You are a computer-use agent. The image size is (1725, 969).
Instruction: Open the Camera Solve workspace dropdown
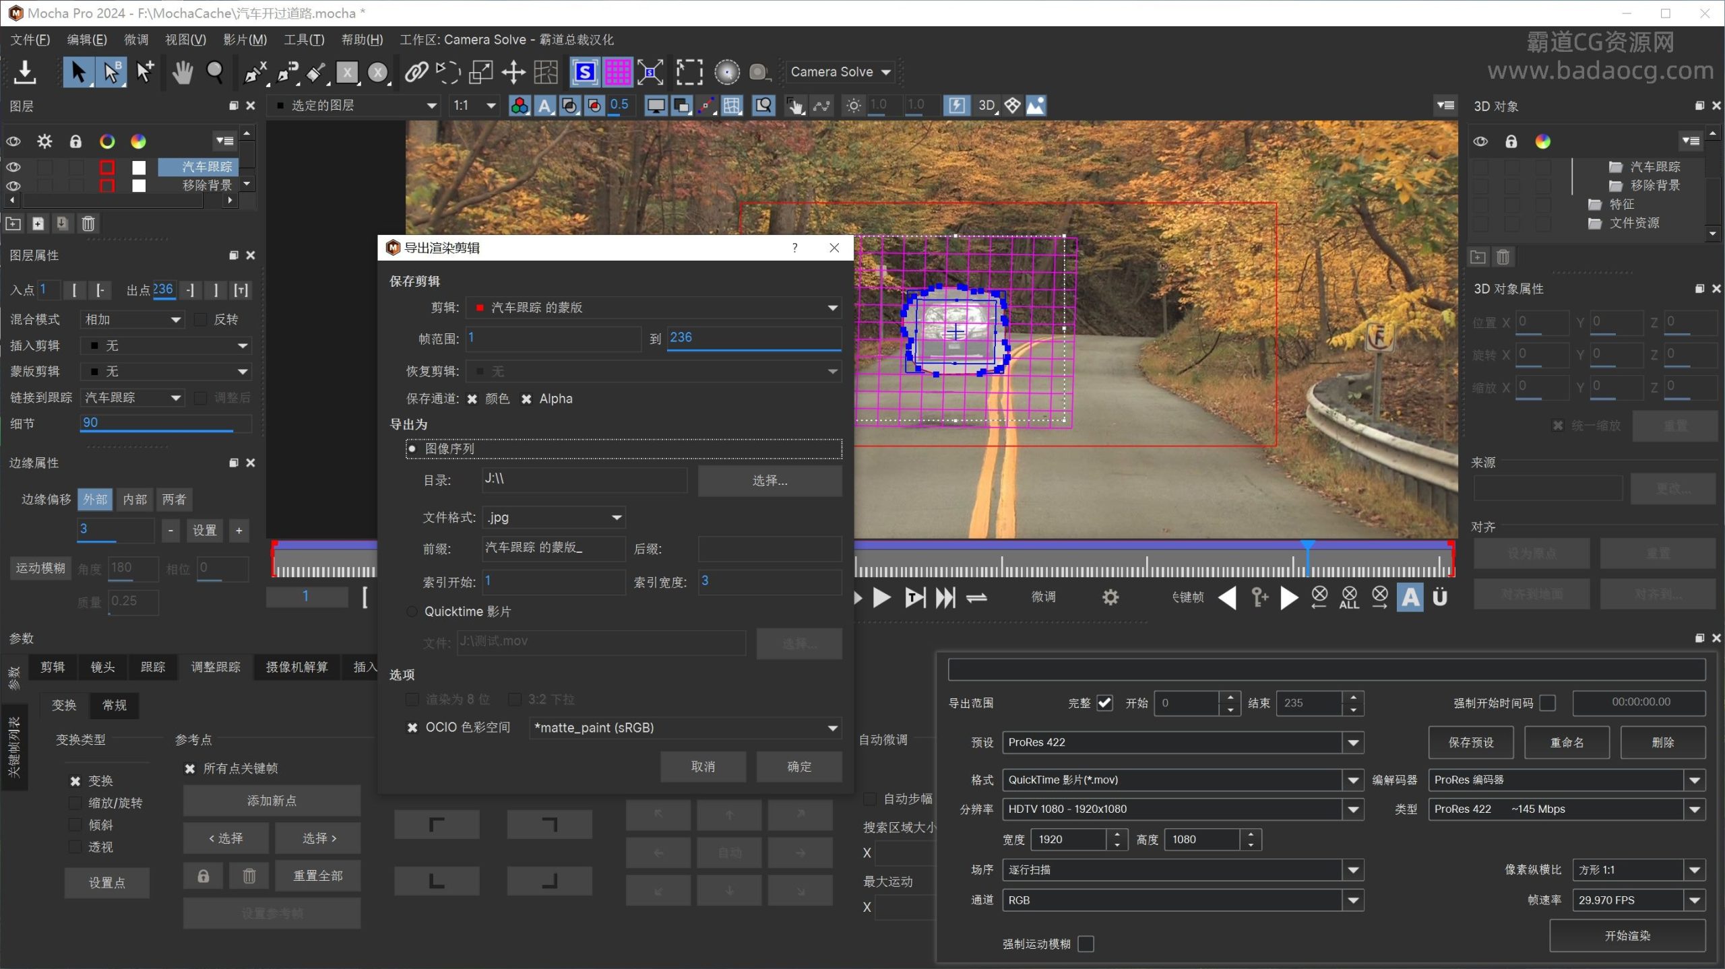tap(840, 72)
